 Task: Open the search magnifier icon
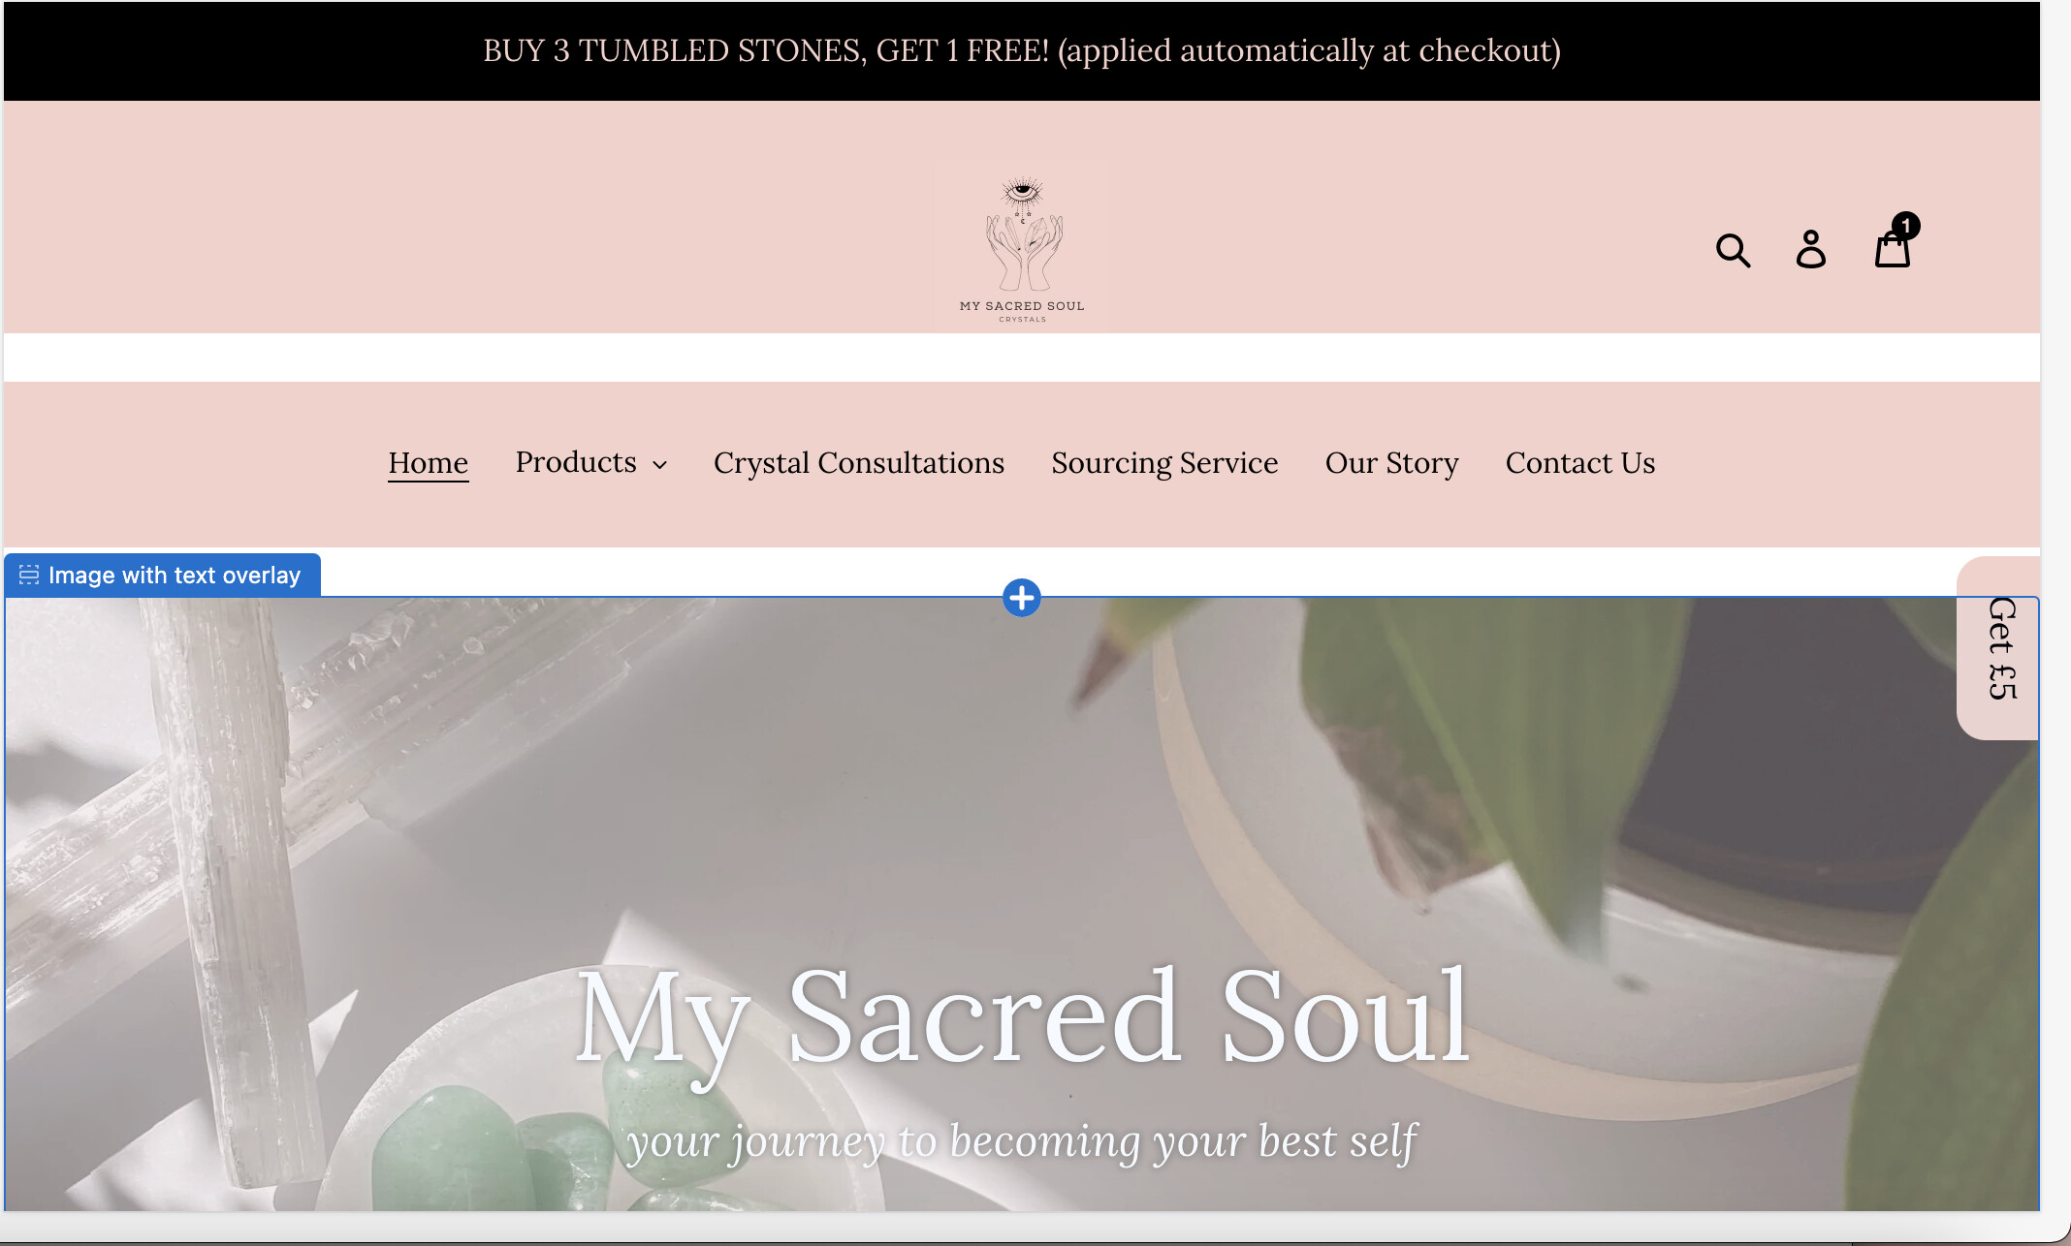(x=1733, y=250)
